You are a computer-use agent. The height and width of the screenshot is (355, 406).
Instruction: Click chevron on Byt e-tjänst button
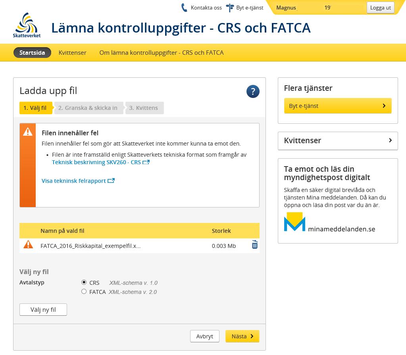pyautogui.click(x=384, y=106)
